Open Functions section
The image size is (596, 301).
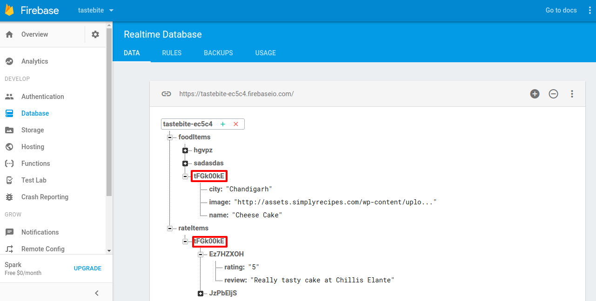(35, 164)
